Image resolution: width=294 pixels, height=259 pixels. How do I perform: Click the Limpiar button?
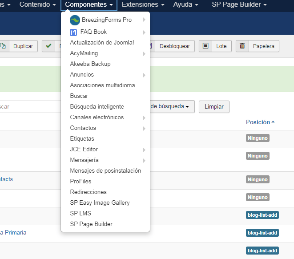pyautogui.click(x=214, y=107)
